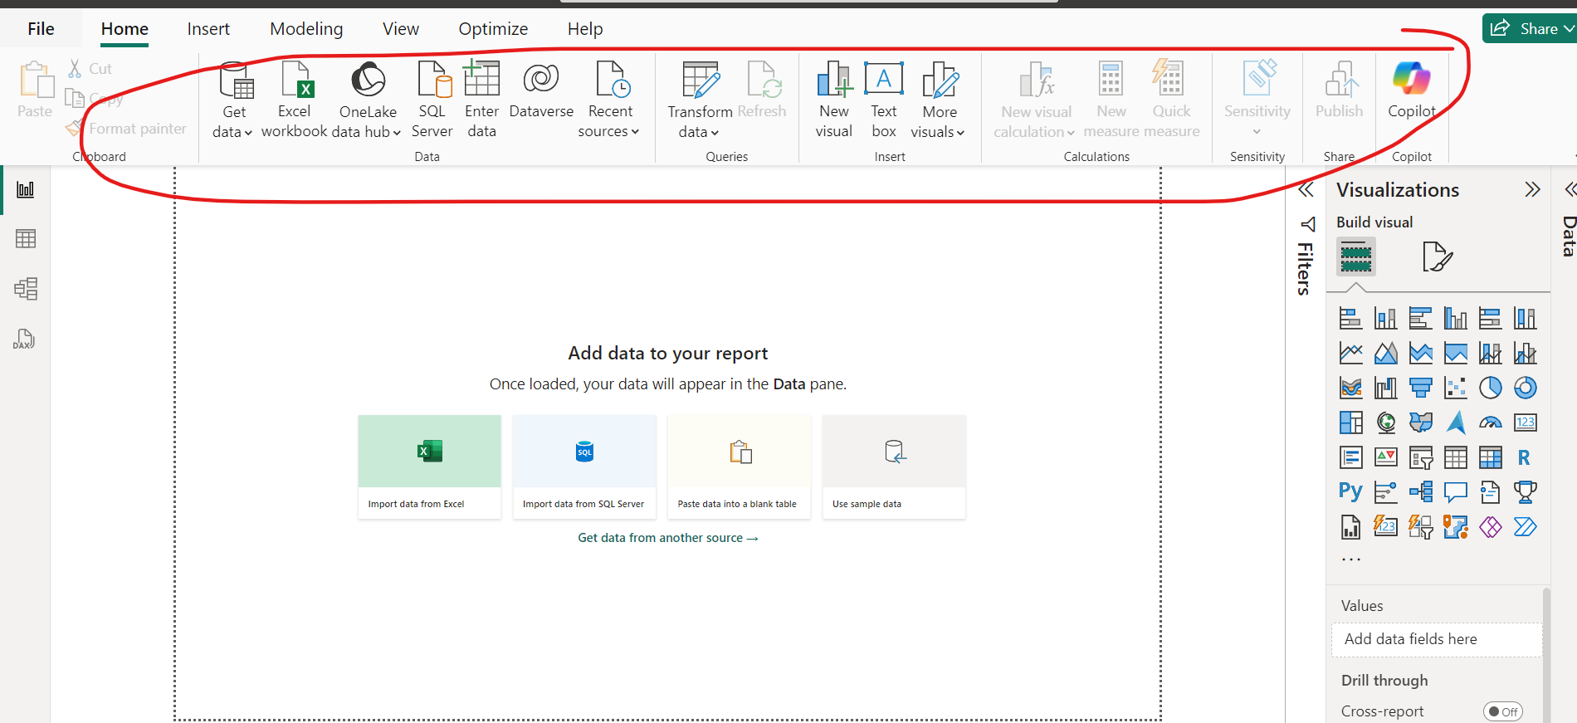
Task: Select the R script visual
Action: pyautogui.click(x=1525, y=457)
